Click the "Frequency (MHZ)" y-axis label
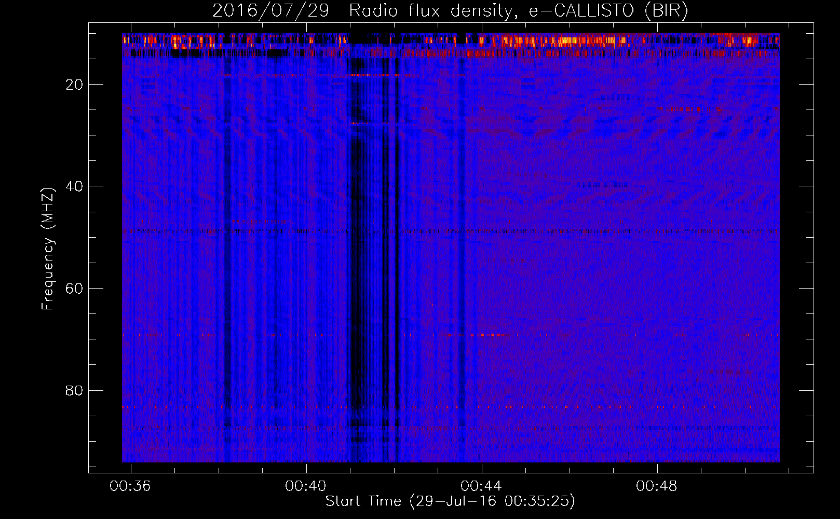Image resolution: width=840 pixels, height=519 pixels. click(x=47, y=249)
